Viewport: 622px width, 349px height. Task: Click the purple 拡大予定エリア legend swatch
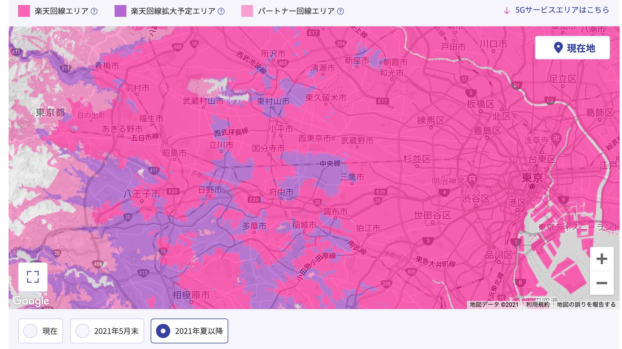[x=120, y=11]
